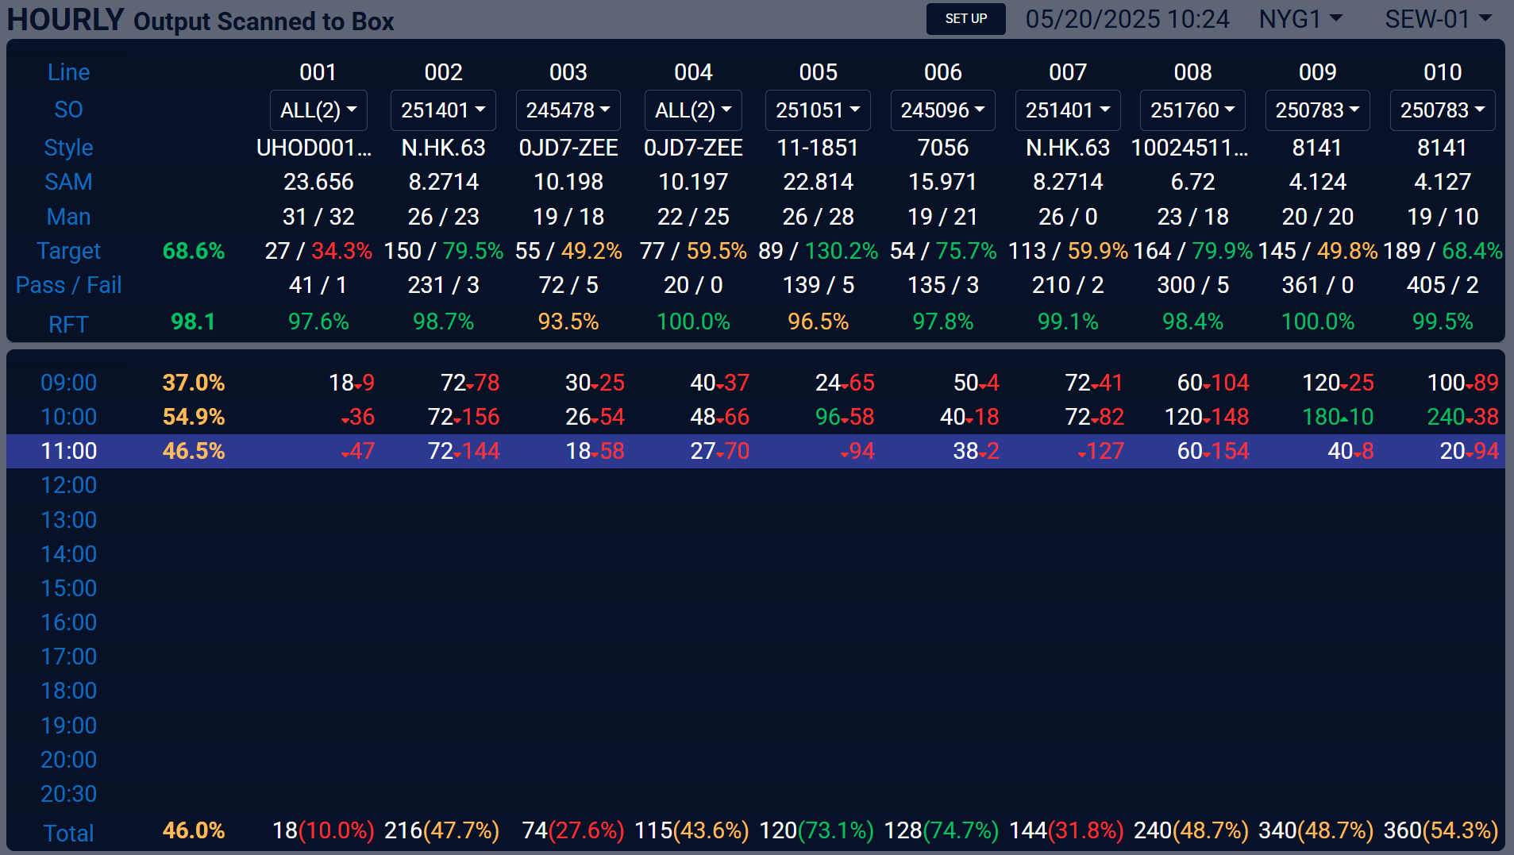Click the 130.2% target value for line 005
1514x855 pixels.
tap(842, 251)
